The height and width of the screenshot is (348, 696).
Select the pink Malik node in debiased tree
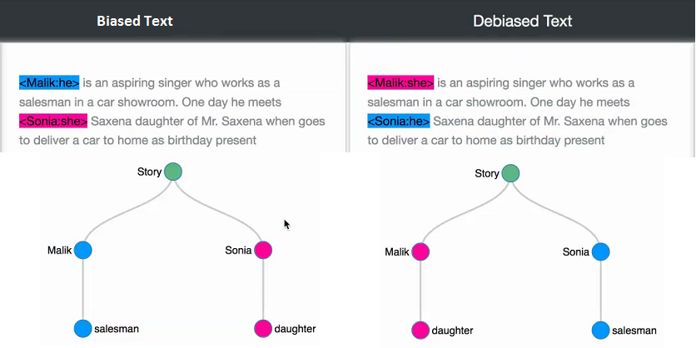(420, 252)
